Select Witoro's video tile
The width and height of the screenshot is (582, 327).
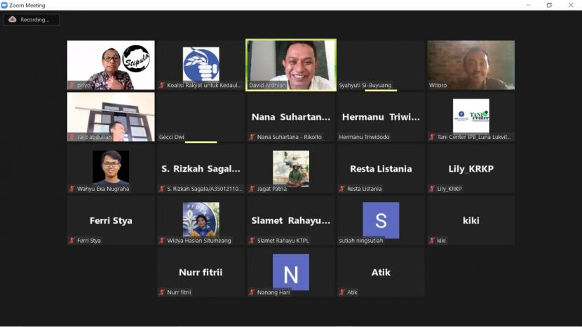click(x=471, y=65)
